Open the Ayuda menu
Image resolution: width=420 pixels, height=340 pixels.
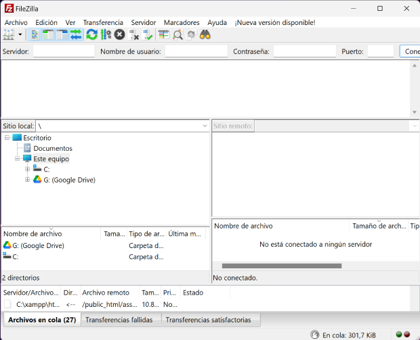[x=217, y=23]
